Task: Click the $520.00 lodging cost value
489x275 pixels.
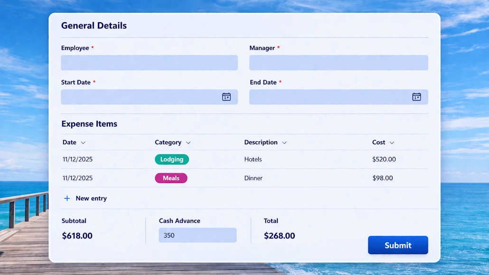Action: pyautogui.click(x=384, y=159)
